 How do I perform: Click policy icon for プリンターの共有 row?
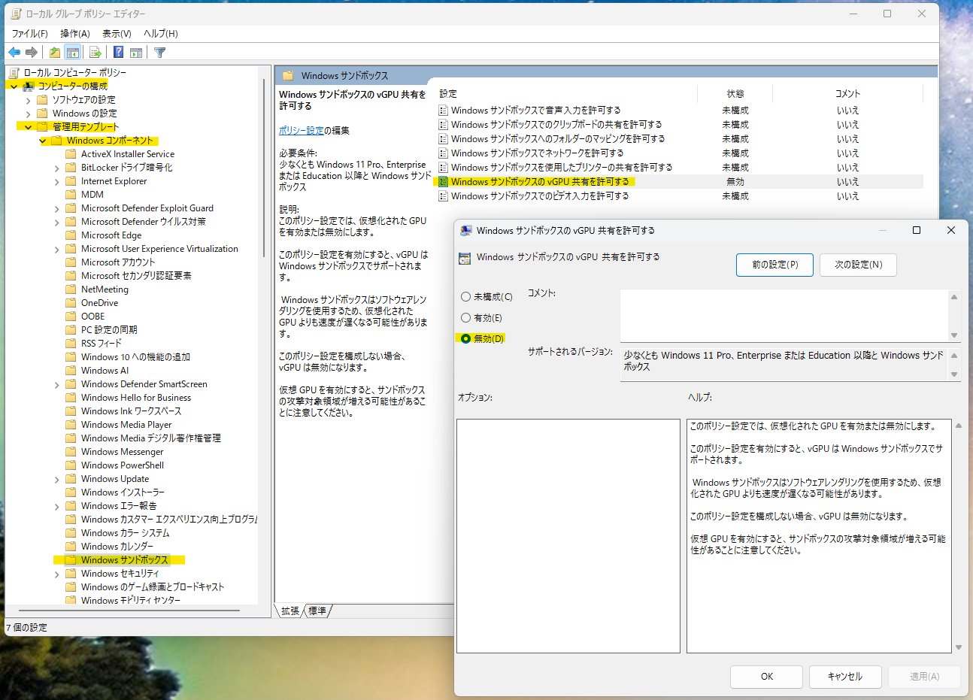click(444, 167)
